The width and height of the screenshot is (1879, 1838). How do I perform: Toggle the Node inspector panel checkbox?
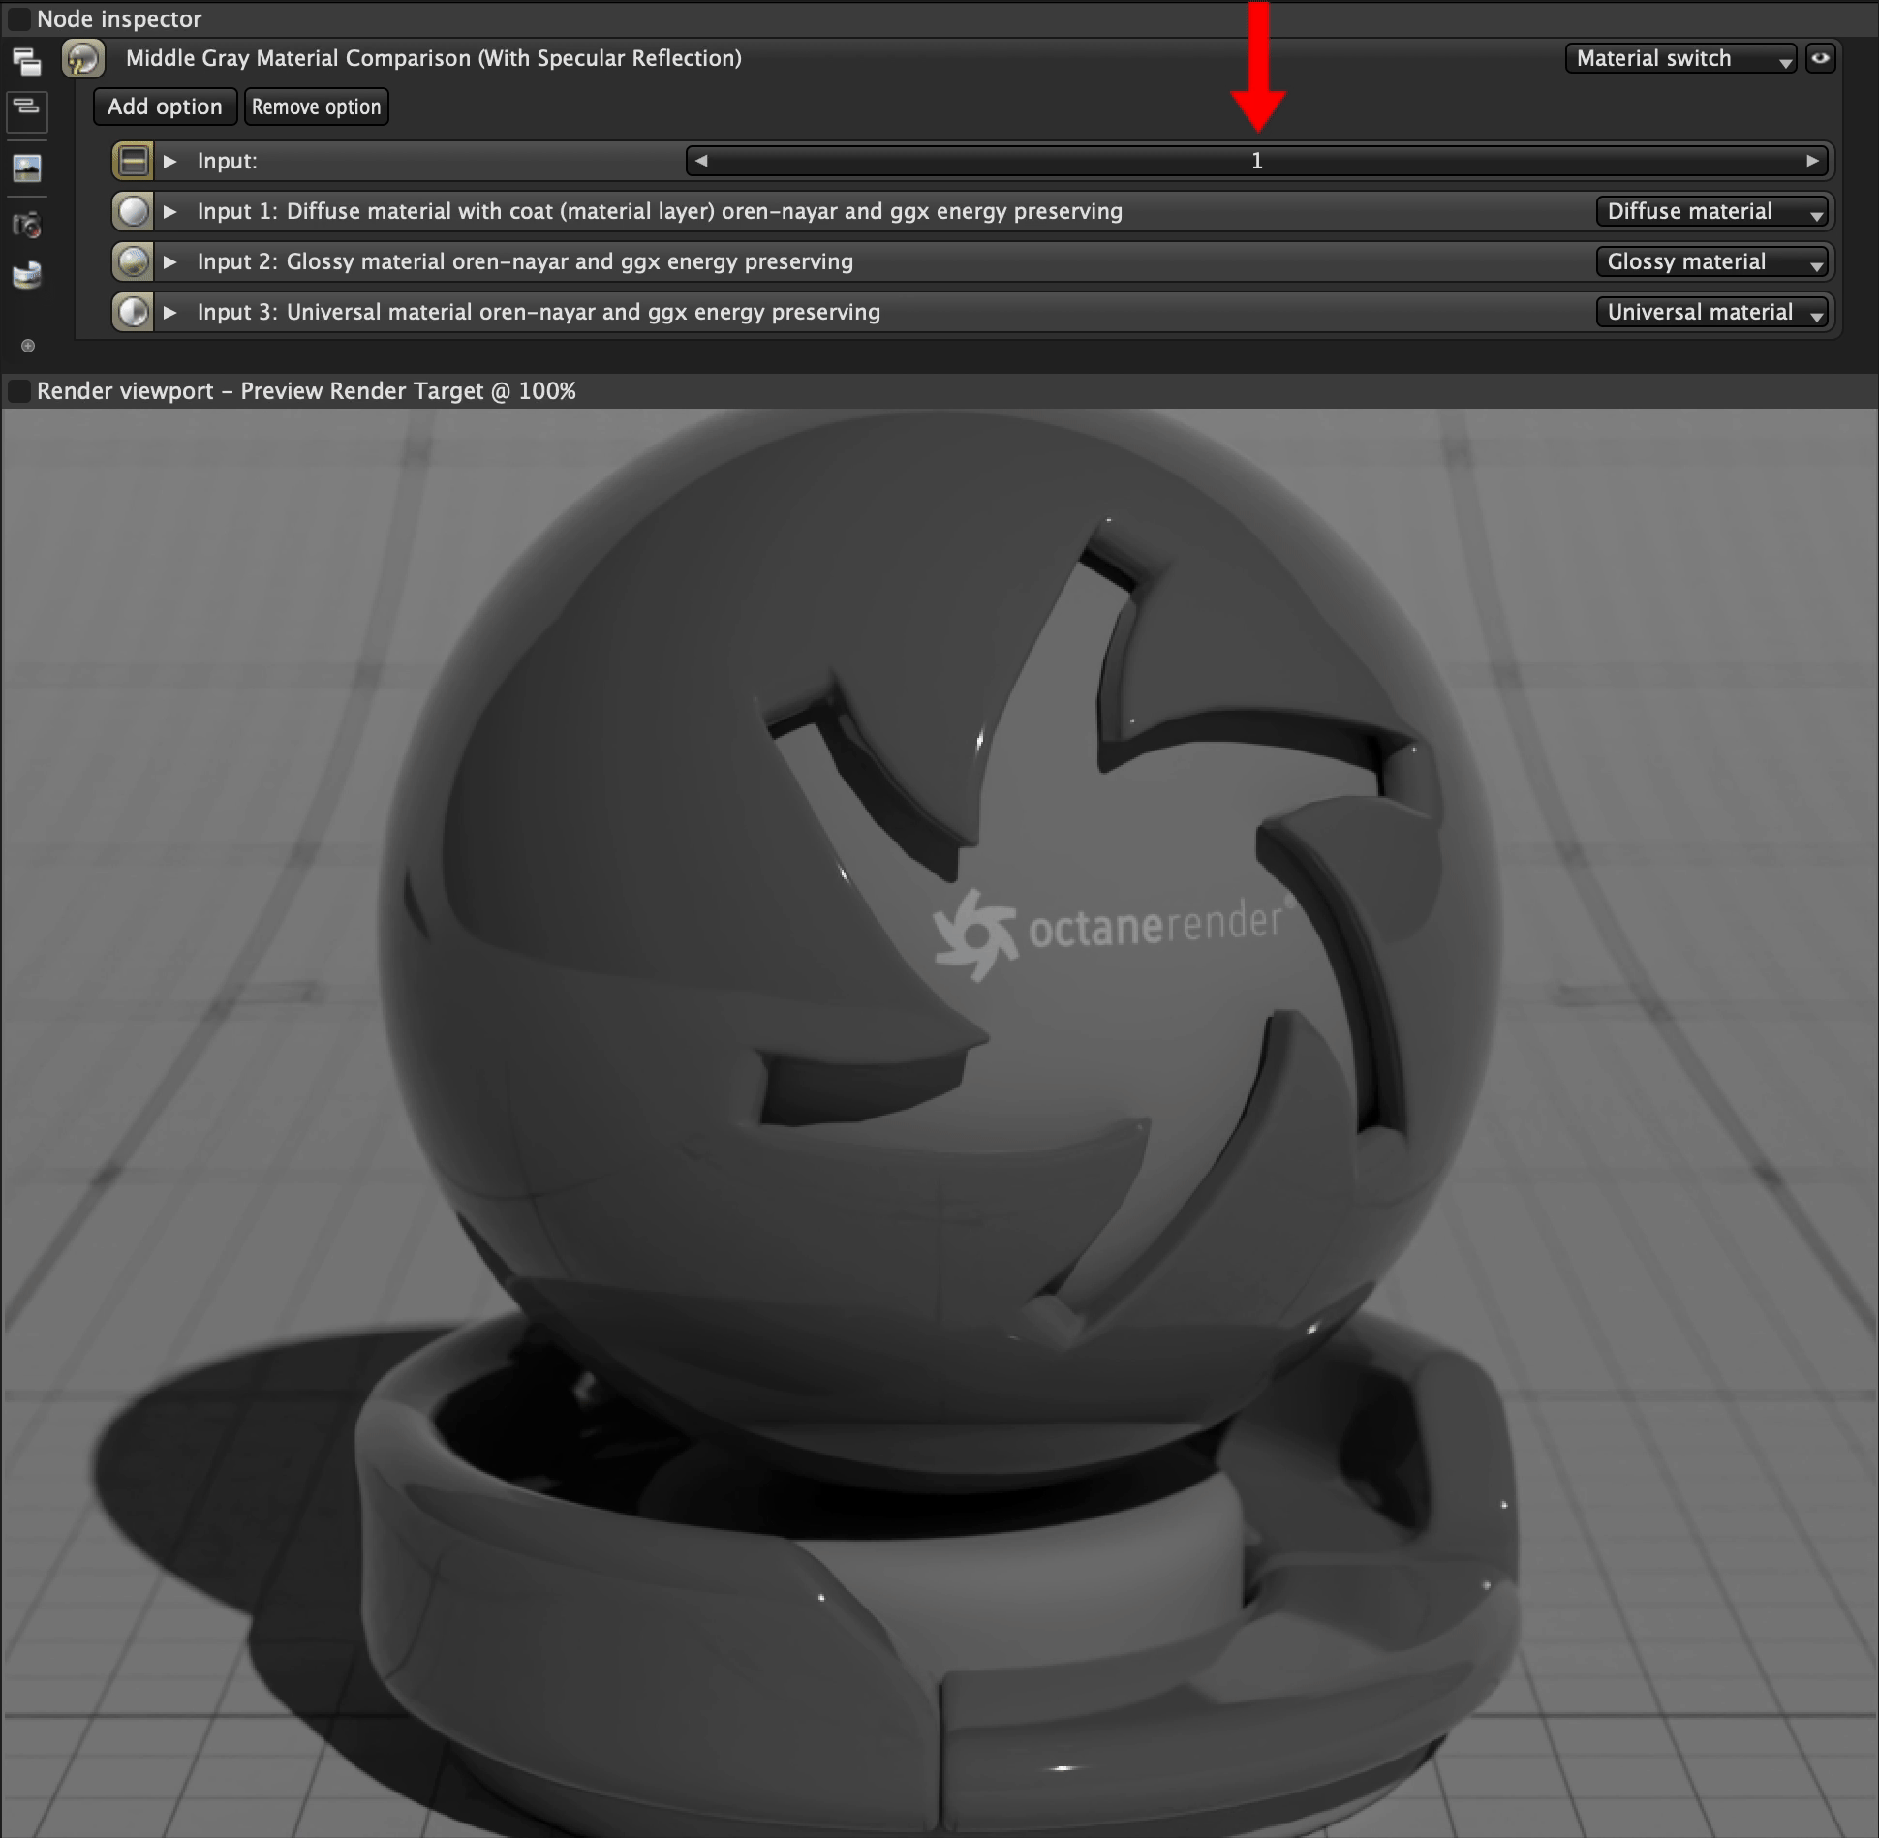tap(18, 18)
